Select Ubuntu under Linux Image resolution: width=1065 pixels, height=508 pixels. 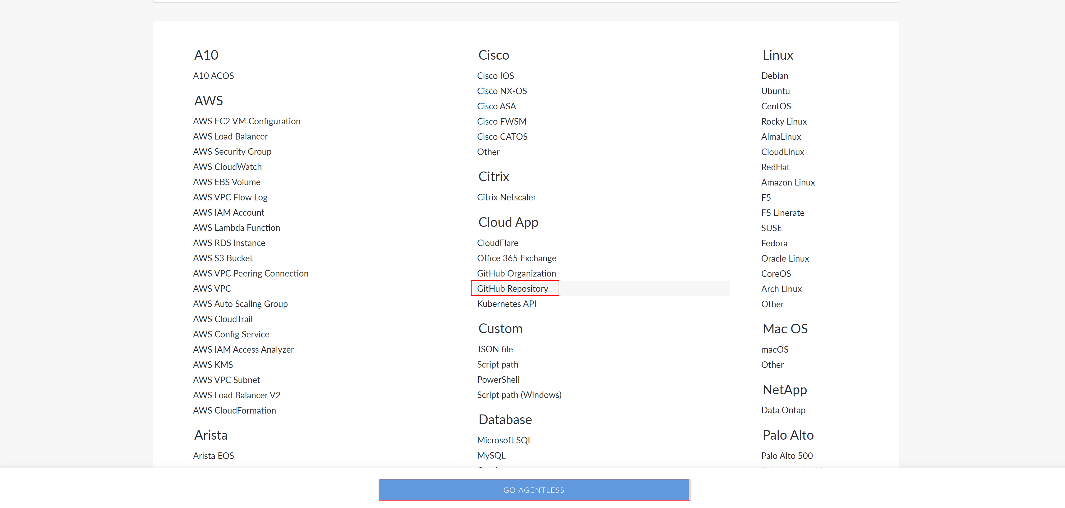point(775,91)
